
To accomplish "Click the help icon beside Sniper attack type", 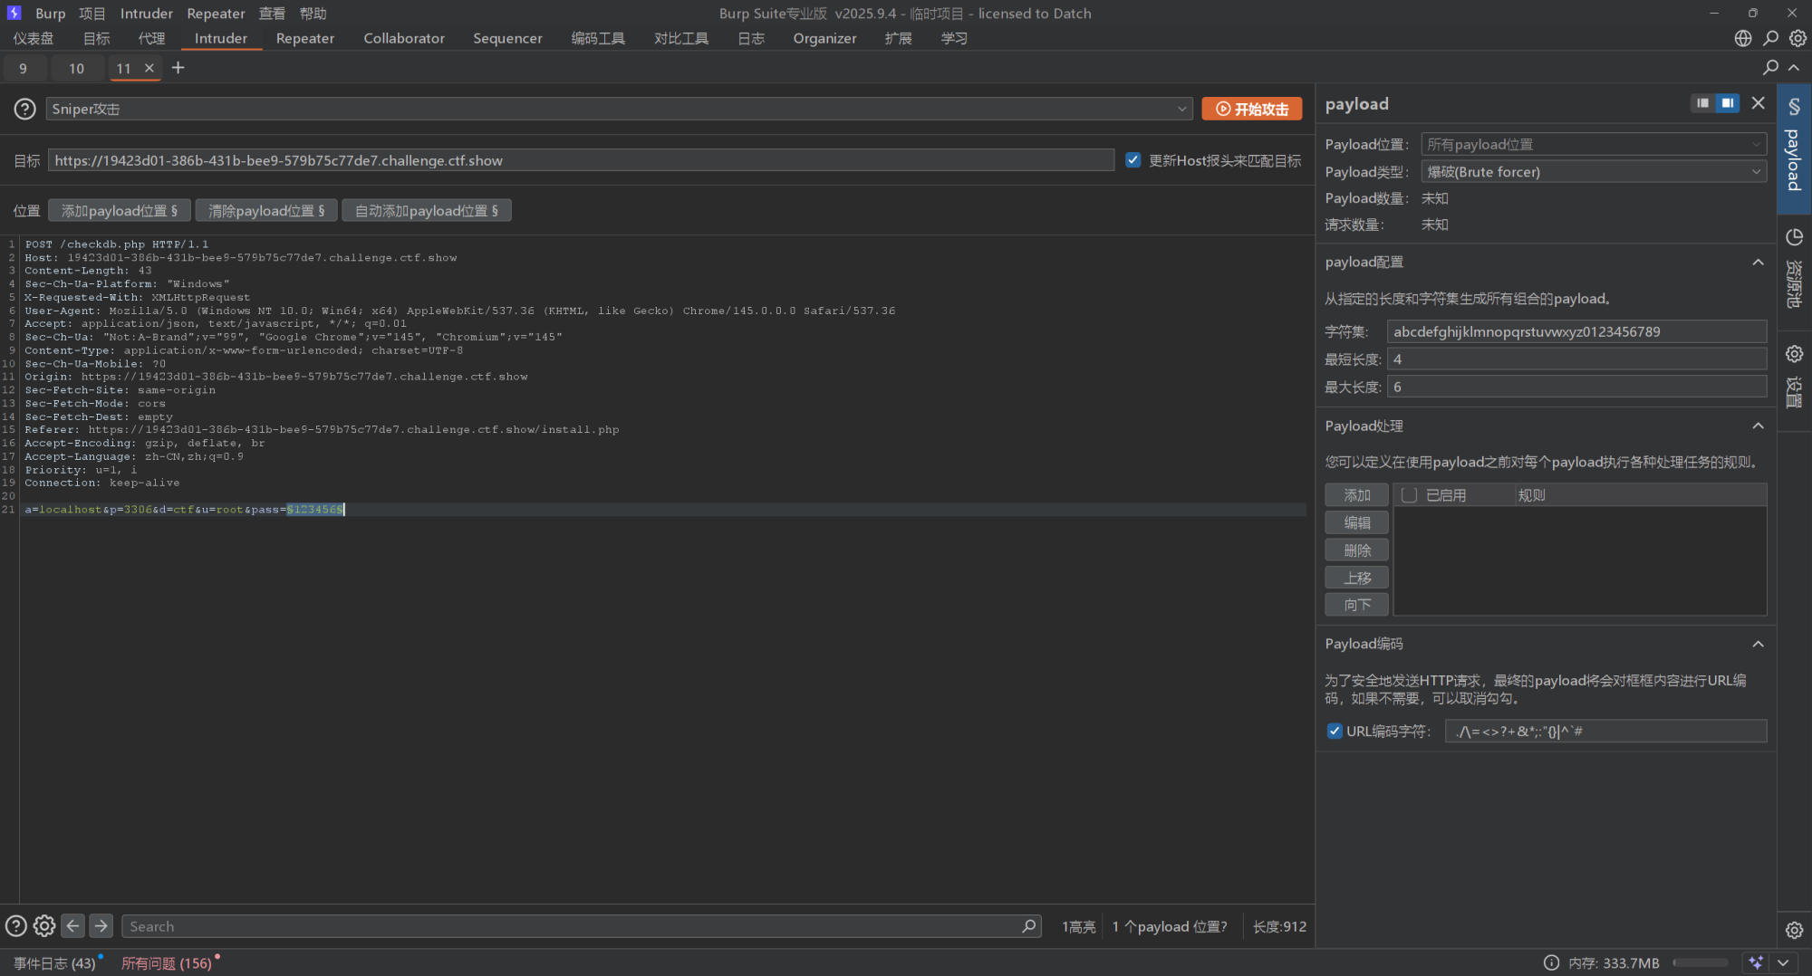I will (24, 109).
